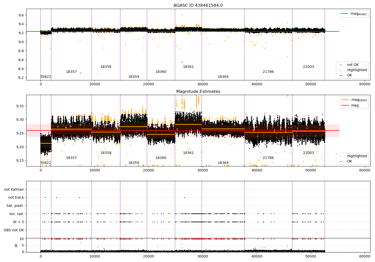Click the 'OBS not OK' row label
This screenshot has width=375, height=262.
[x=14, y=230]
